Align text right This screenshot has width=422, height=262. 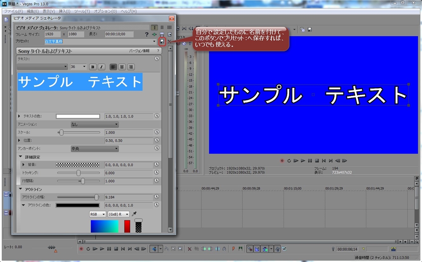tap(131, 67)
